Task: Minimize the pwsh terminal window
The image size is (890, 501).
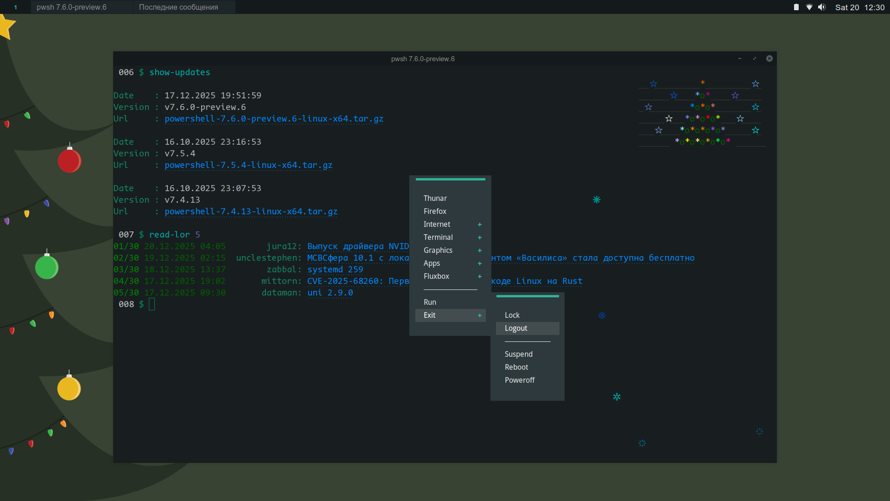Action: point(740,58)
